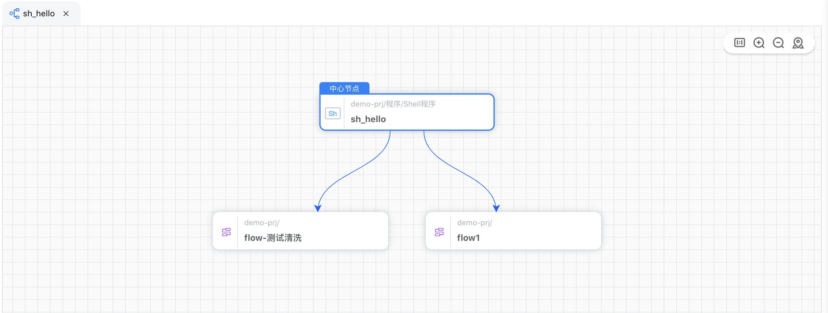828x313 pixels.
Task: Click the 中心节点 label above the node
Action: pyautogui.click(x=344, y=88)
